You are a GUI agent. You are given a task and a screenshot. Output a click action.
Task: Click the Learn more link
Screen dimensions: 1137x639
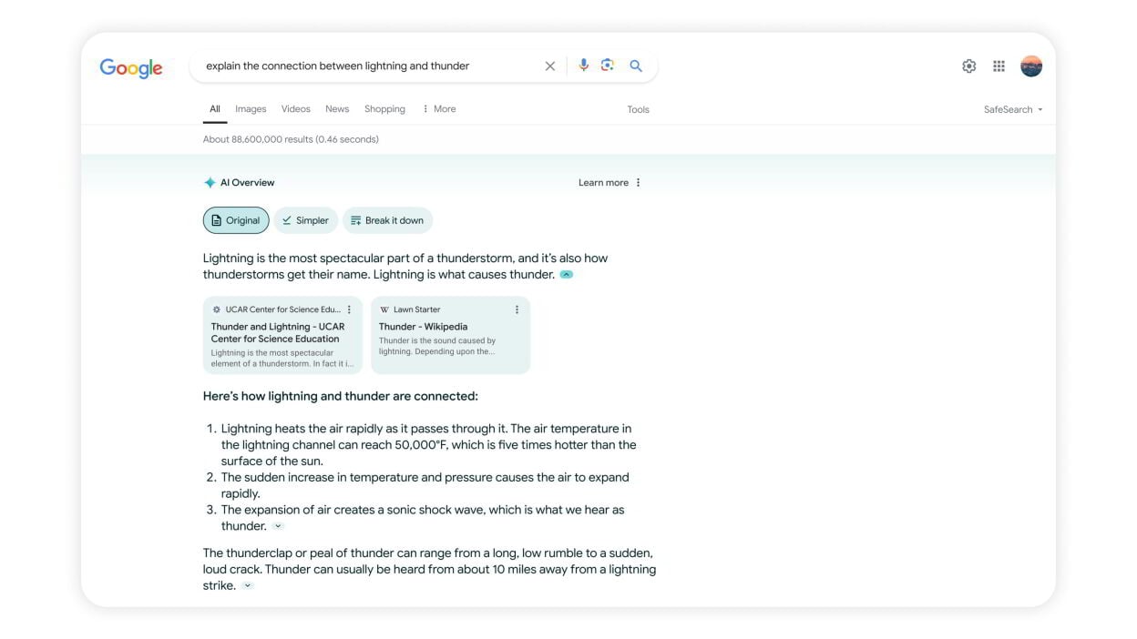click(x=603, y=182)
